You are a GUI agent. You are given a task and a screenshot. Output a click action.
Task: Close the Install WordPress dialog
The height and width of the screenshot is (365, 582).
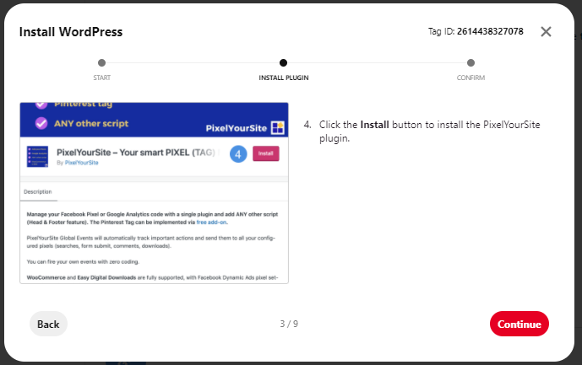546,31
